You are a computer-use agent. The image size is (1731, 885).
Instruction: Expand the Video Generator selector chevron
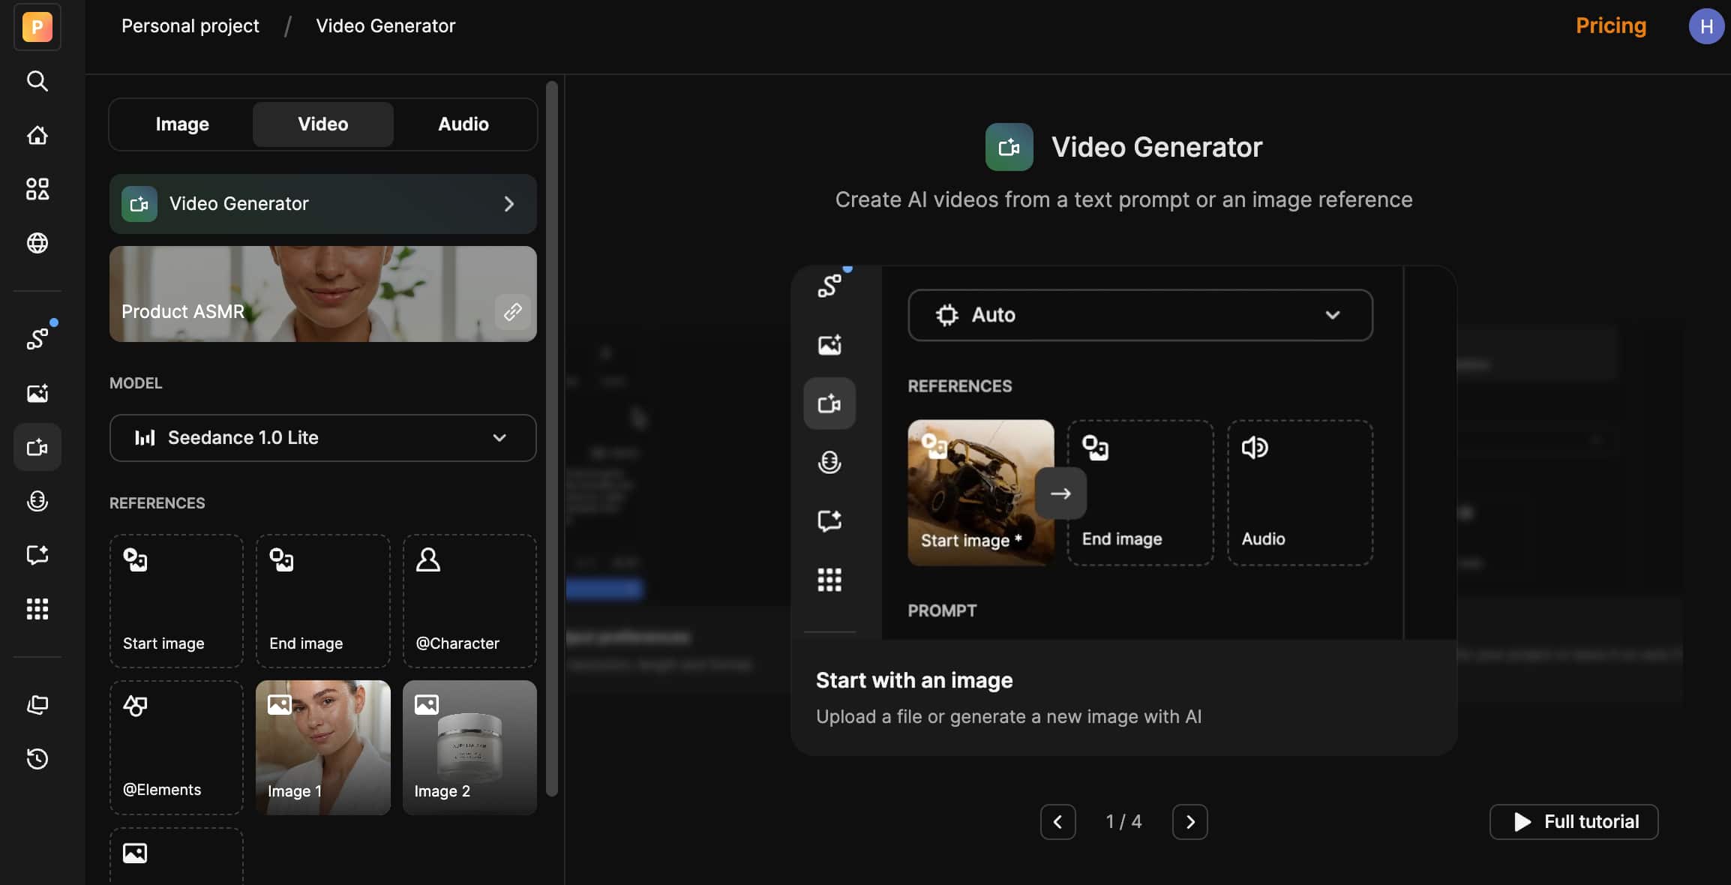(508, 204)
